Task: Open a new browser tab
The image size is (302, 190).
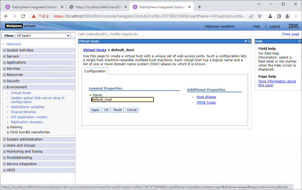Action: click(199, 7)
